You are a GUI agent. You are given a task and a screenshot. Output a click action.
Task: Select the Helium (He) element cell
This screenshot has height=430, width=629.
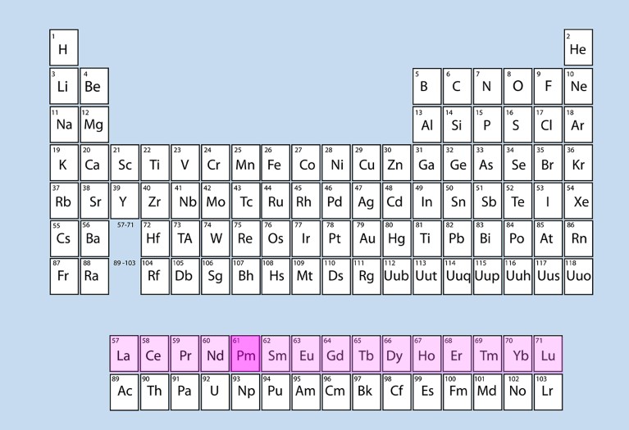(x=577, y=48)
